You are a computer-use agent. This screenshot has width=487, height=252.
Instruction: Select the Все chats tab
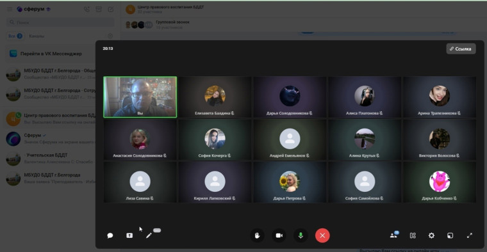point(15,36)
